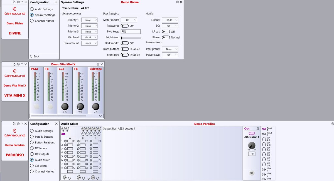Open Power save dropdown
Image resolution: width=334 pixels, height=181 pixels.
coord(170,55)
